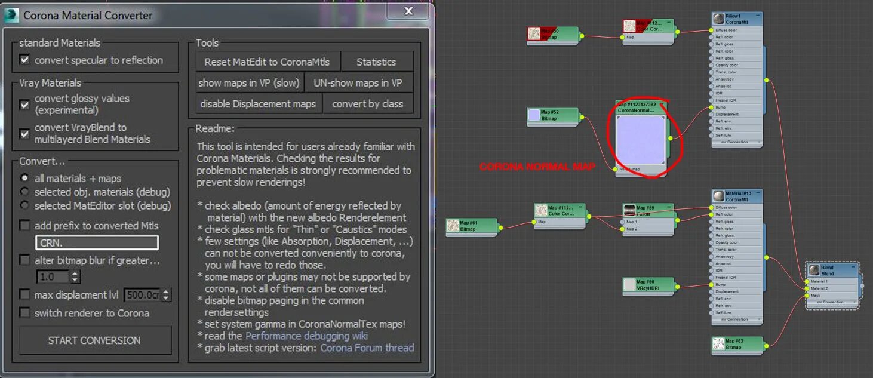Screen dimensions: 873x378
Task: Enable add prefix to converted Mtls
Action: click(x=24, y=226)
